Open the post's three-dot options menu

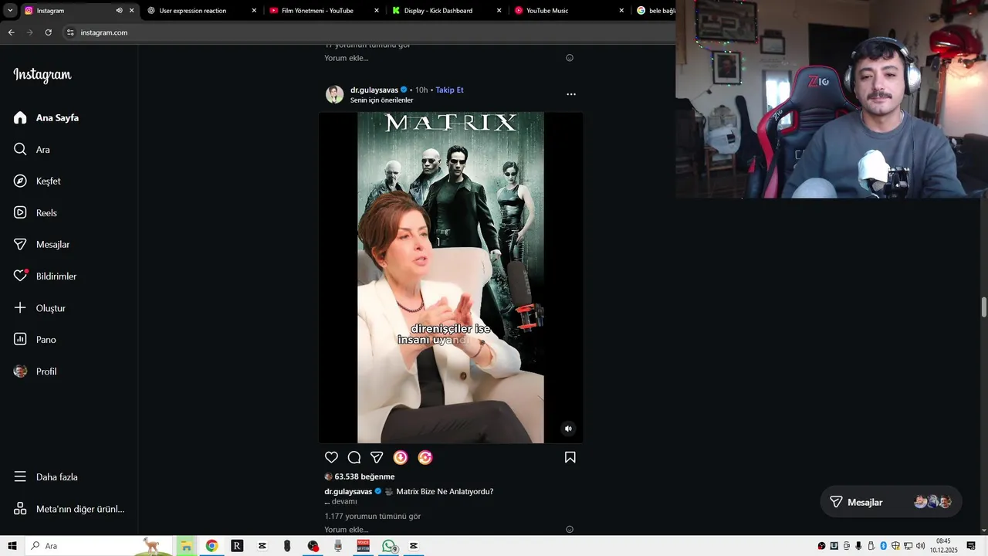tap(571, 94)
